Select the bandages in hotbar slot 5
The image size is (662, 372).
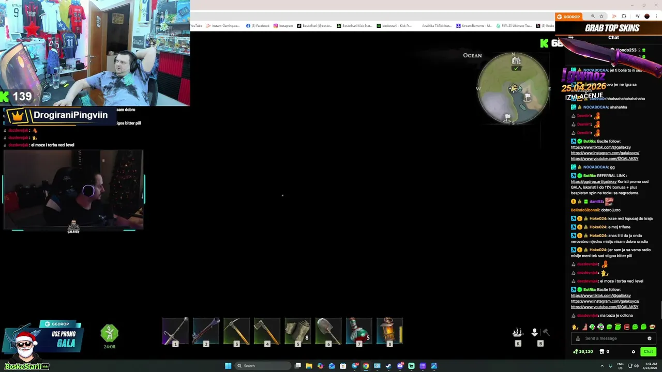(297, 332)
